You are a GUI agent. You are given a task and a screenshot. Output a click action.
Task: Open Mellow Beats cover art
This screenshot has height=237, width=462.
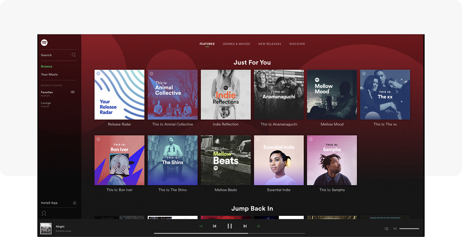click(x=226, y=160)
